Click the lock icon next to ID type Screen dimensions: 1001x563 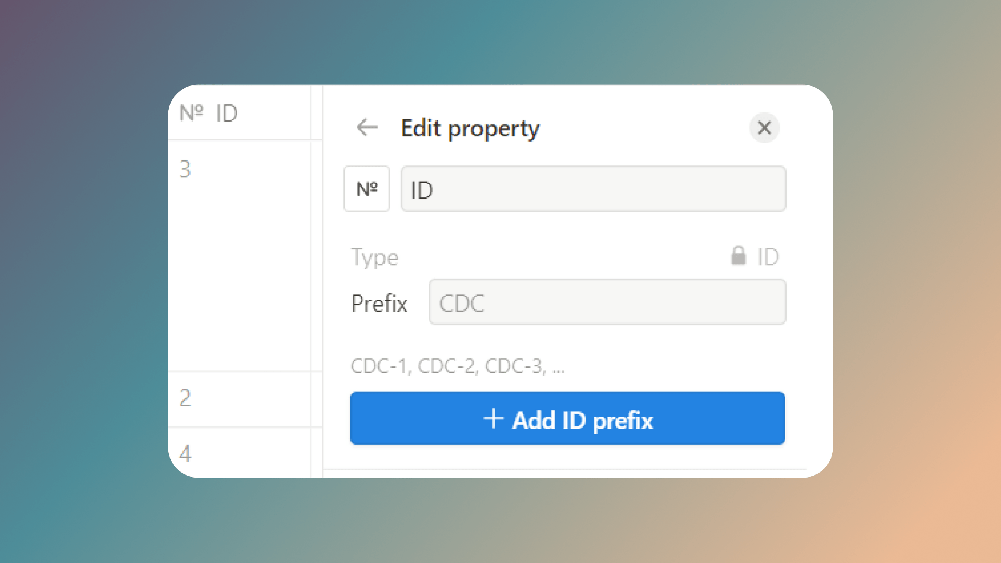coord(739,256)
